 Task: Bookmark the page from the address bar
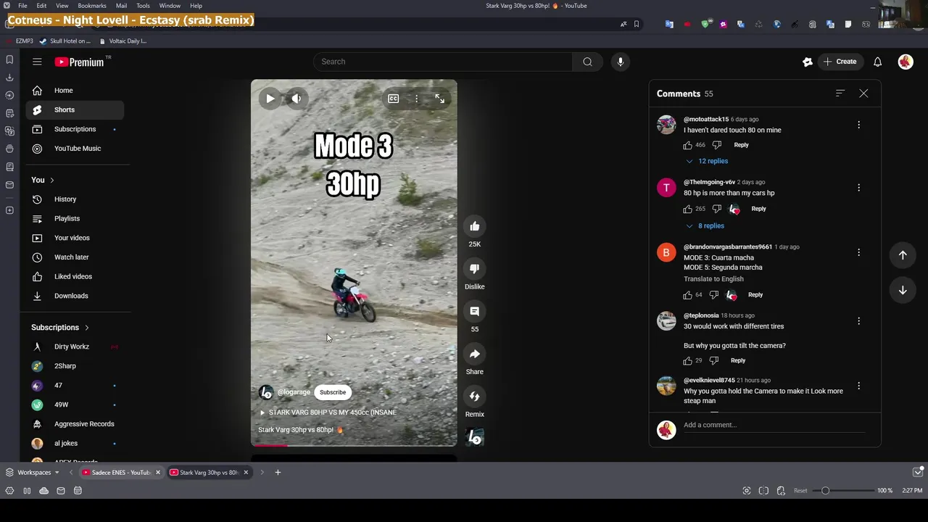[x=637, y=24]
